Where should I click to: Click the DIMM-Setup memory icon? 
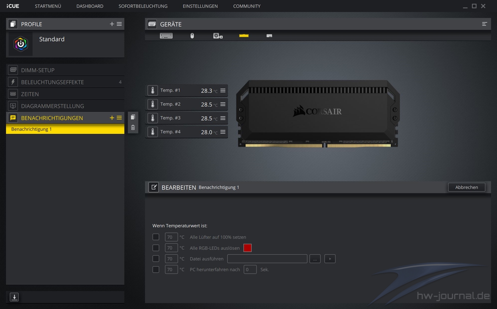[13, 70]
